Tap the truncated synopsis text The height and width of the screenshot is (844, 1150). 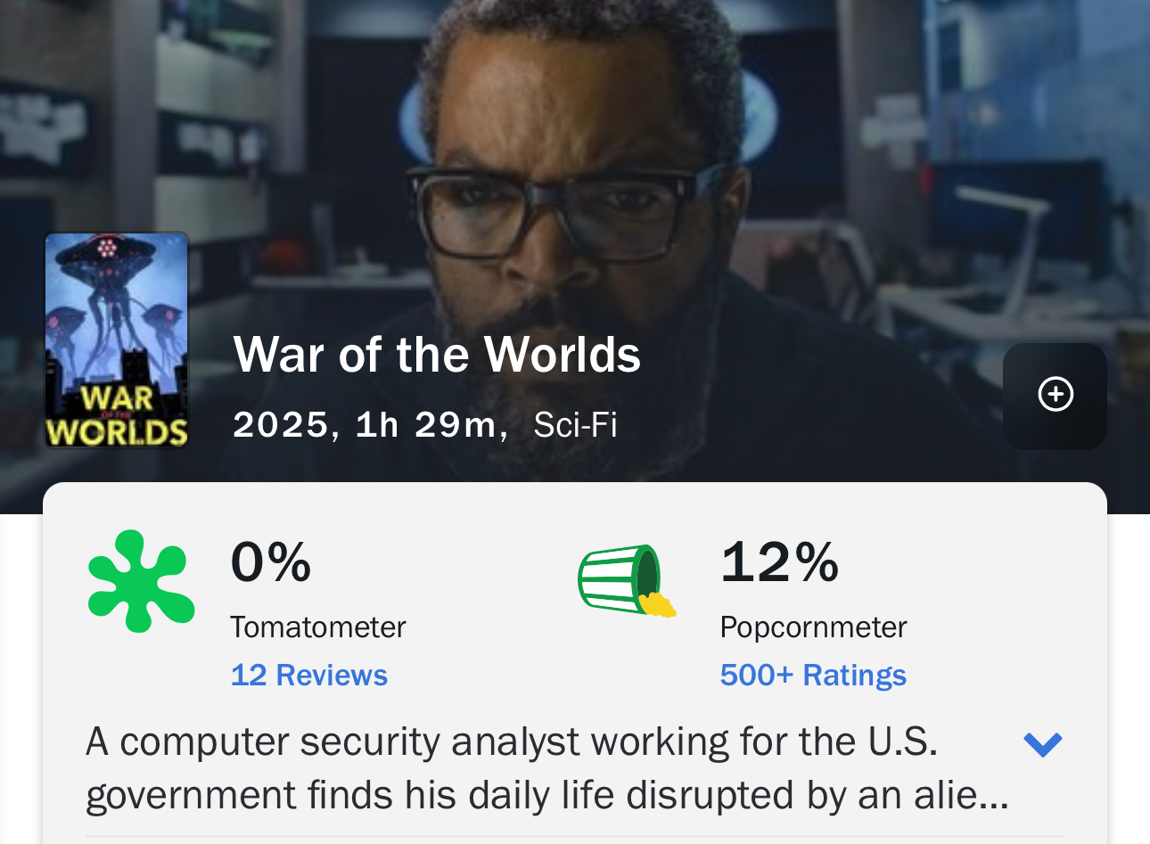pyautogui.click(x=547, y=768)
